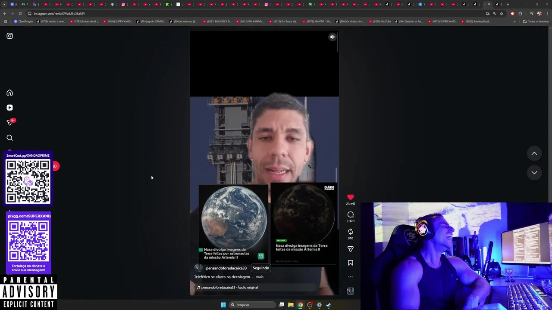Open the red extension icon in toolbar
Screen dimensions: 552x310
(512, 13)
